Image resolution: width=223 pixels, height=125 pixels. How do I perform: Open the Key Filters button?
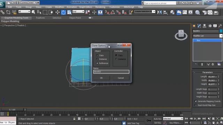pos(175,123)
